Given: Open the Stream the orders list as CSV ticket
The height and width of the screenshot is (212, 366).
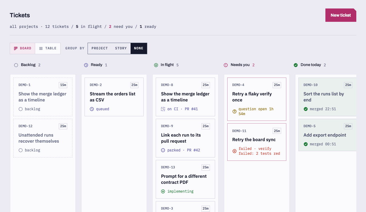Looking at the screenshot, I should (114, 97).
